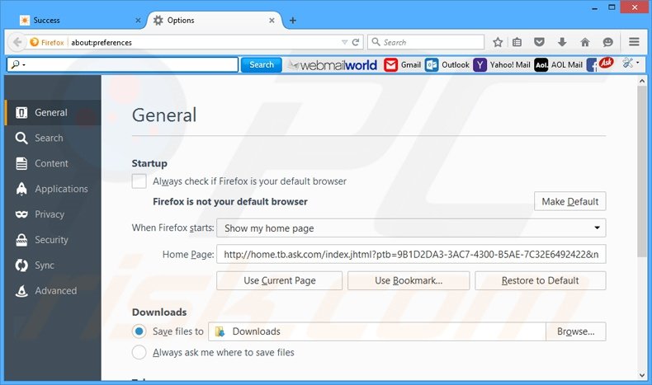Open the bookmarks list icon
This screenshot has width=652, height=385.
coord(517,42)
